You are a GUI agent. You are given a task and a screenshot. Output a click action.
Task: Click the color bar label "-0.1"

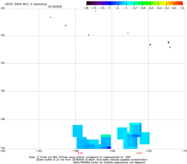coord(167,8)
